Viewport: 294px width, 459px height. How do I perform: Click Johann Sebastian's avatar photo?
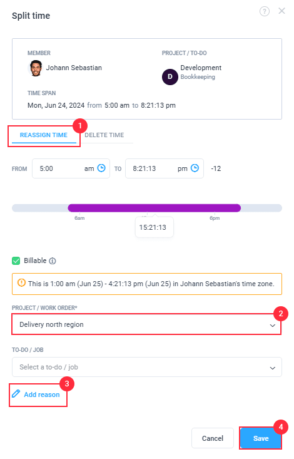36,68
